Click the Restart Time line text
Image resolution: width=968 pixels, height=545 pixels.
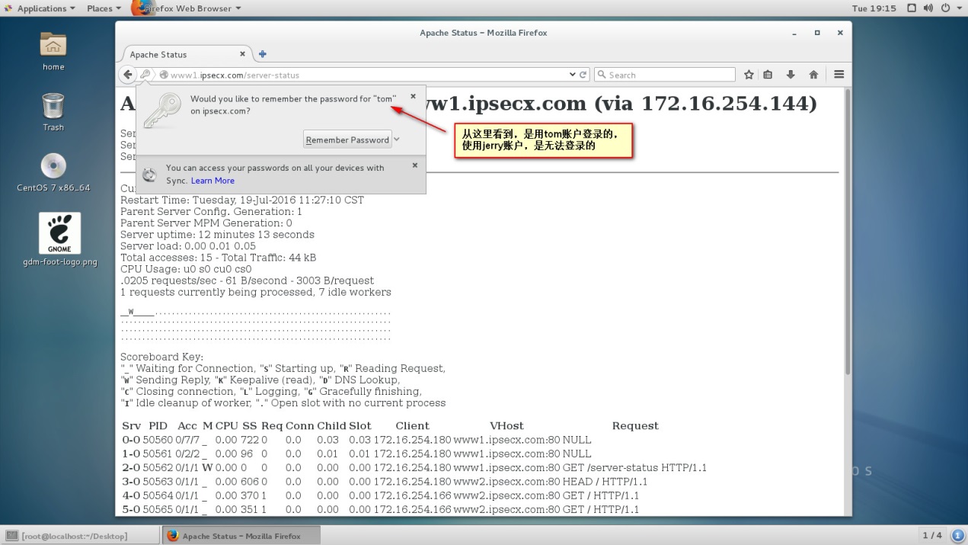tap(242, 200)
